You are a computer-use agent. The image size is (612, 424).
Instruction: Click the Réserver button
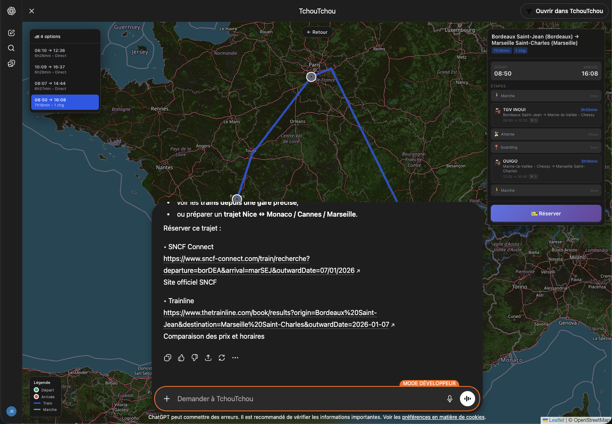point(546,214)
